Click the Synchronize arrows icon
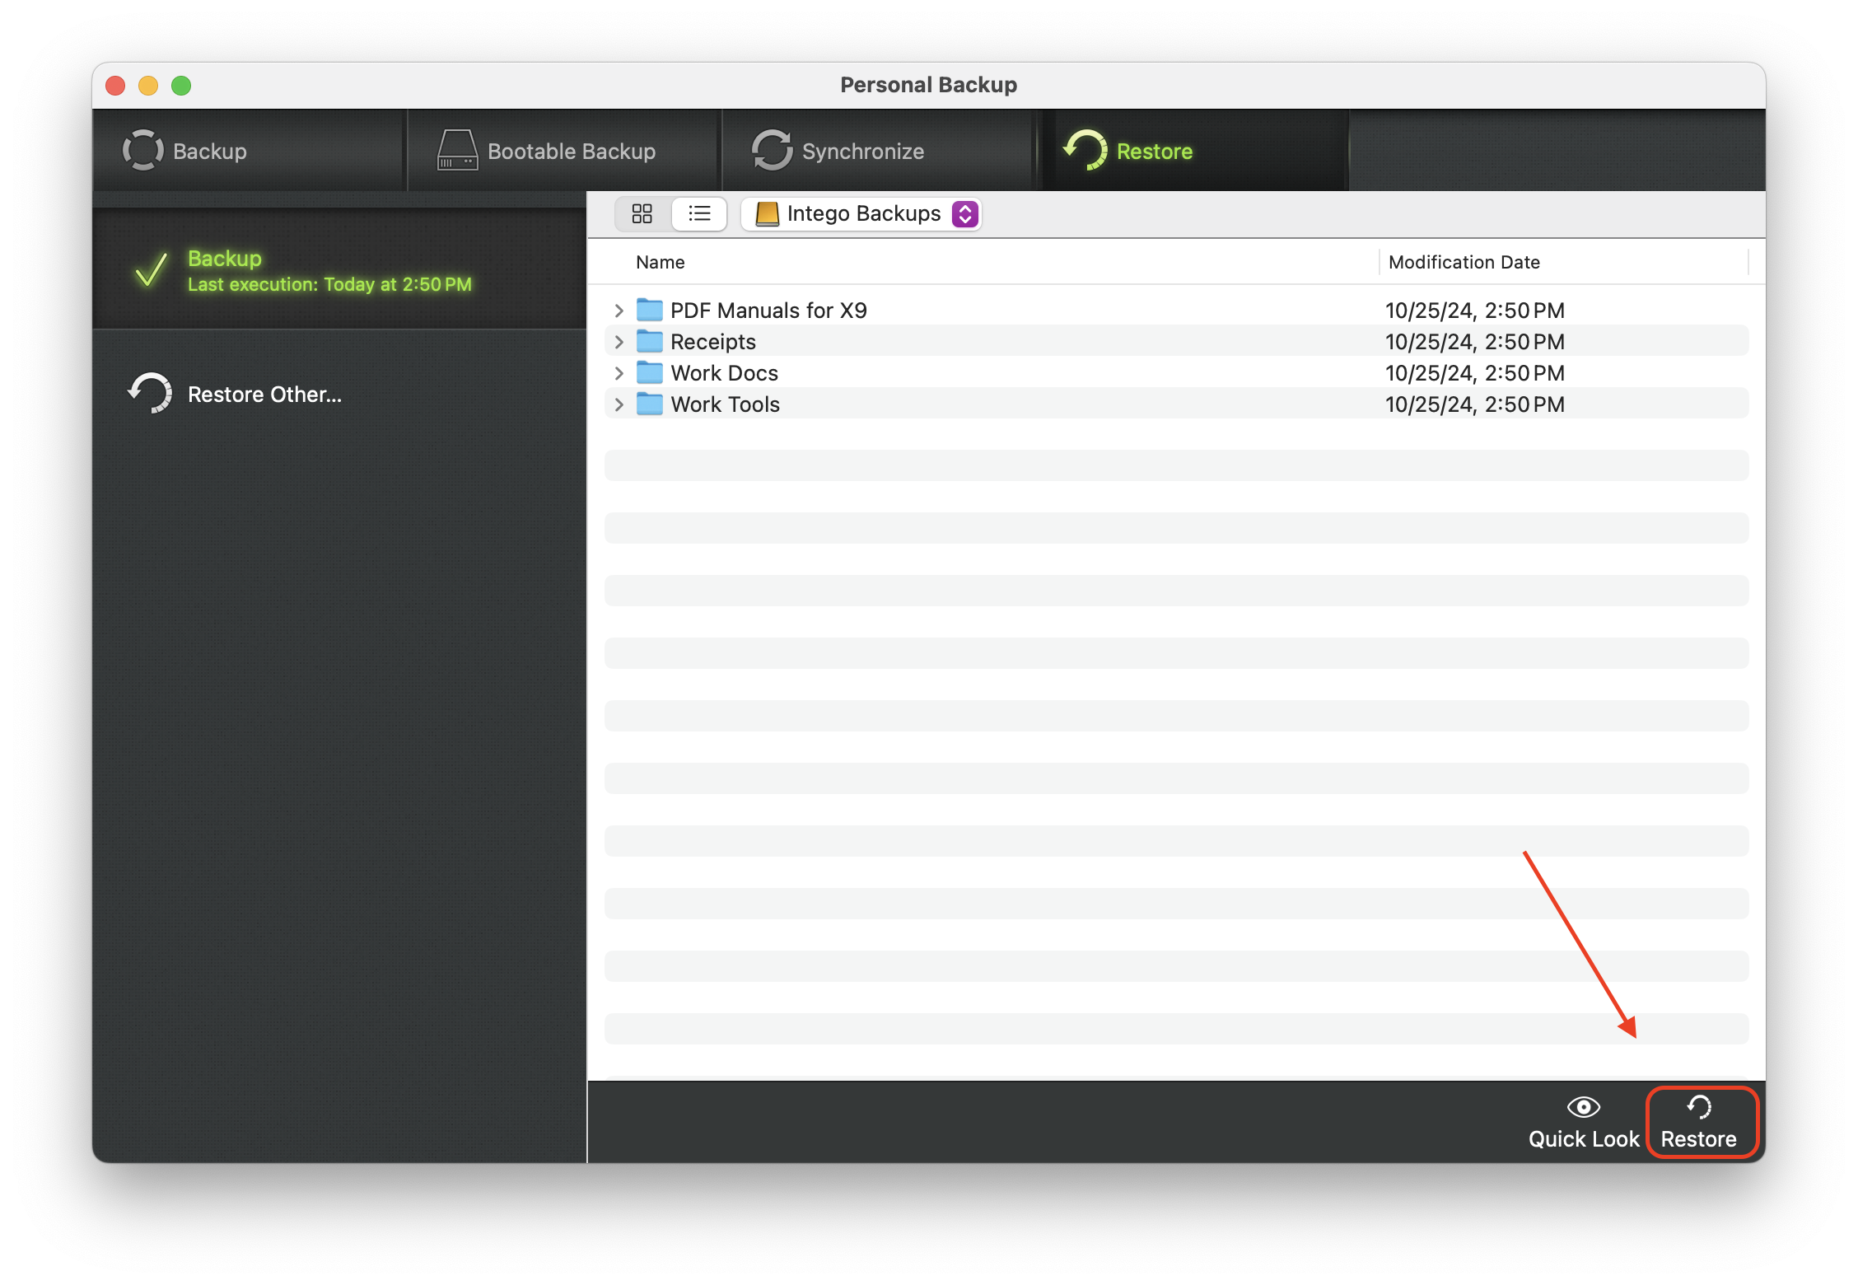Viewport: 1858px width, 1285px height. [772, 150]
